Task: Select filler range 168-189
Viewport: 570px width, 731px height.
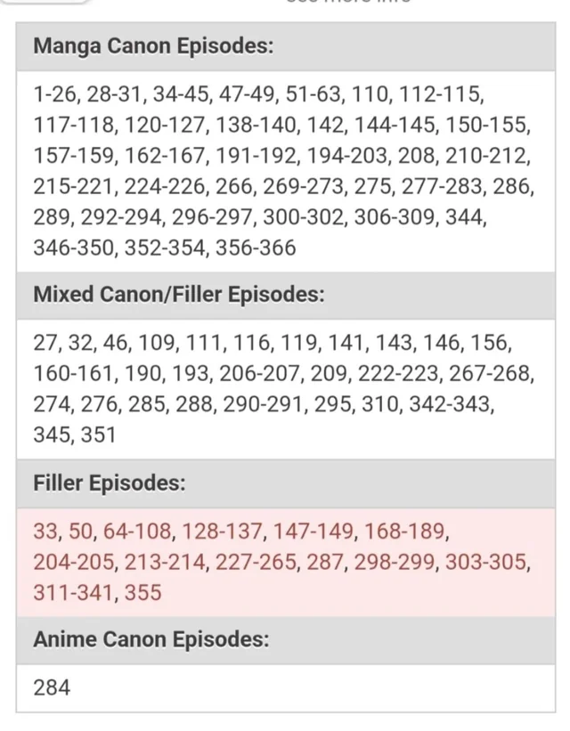Action: tap(402, 532)
